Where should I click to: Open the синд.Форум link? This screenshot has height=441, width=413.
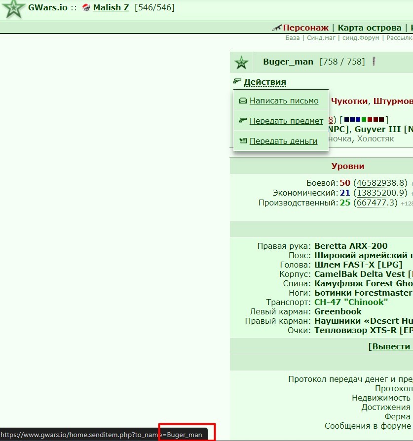pyautogui.click(x=361, y=37)
